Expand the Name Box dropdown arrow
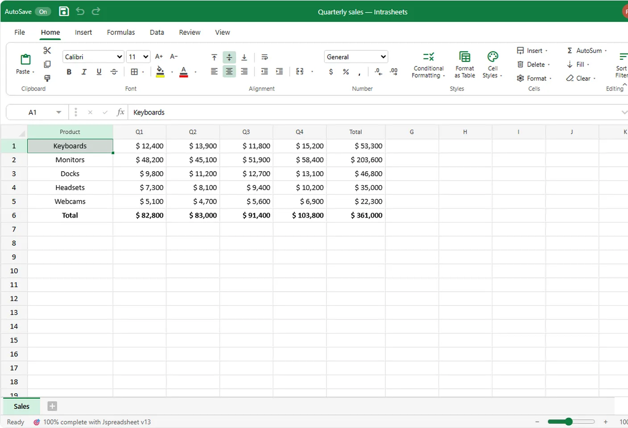Image resolution: width=628 pixels, height=428 pixels. point(58,112)
